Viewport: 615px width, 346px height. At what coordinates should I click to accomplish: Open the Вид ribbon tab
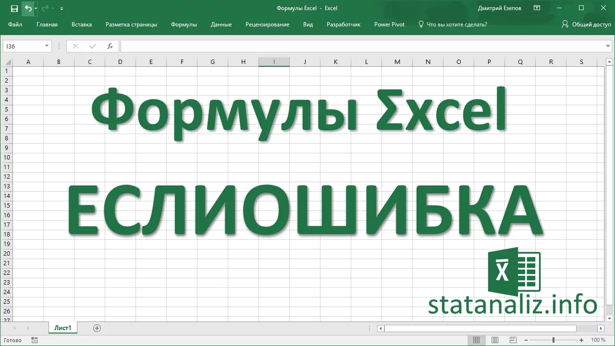tap(308, 25)
